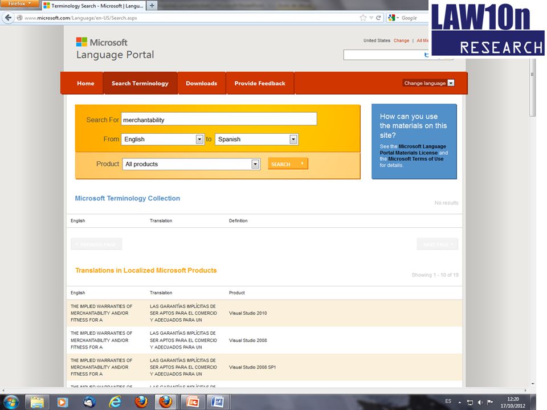Click the orange SEARCH button
The width and height of the screenshot is (547, 410).
pos(288,164)
